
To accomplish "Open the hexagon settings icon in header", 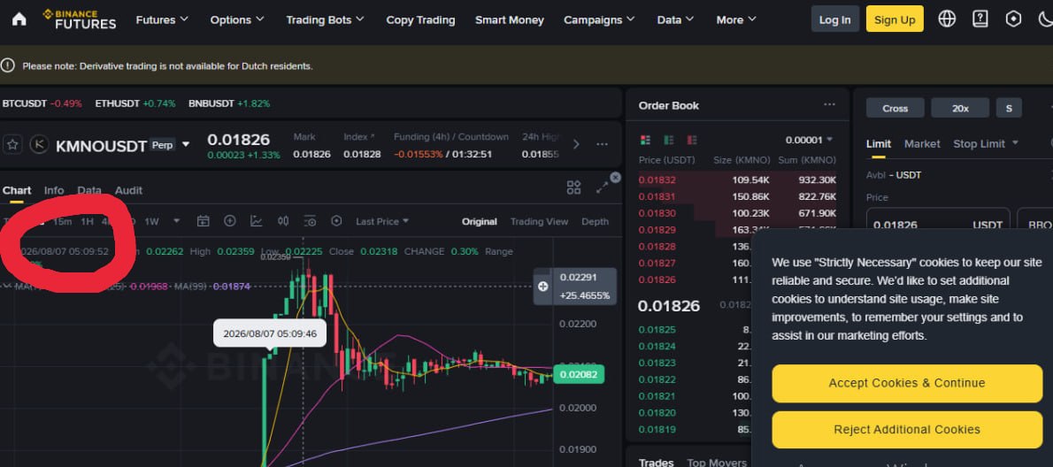I will [x=1013, y=19].
